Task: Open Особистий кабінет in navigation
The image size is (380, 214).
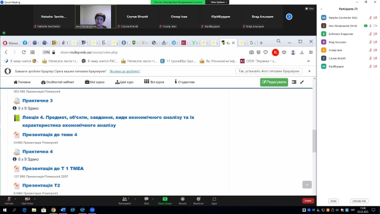Action: pyautogui.click(x=58, y=82)
